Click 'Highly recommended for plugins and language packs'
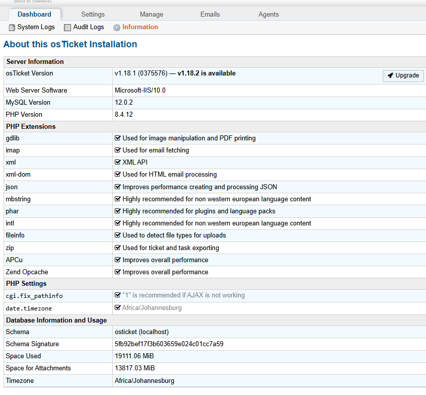 (x=199, y=211)
